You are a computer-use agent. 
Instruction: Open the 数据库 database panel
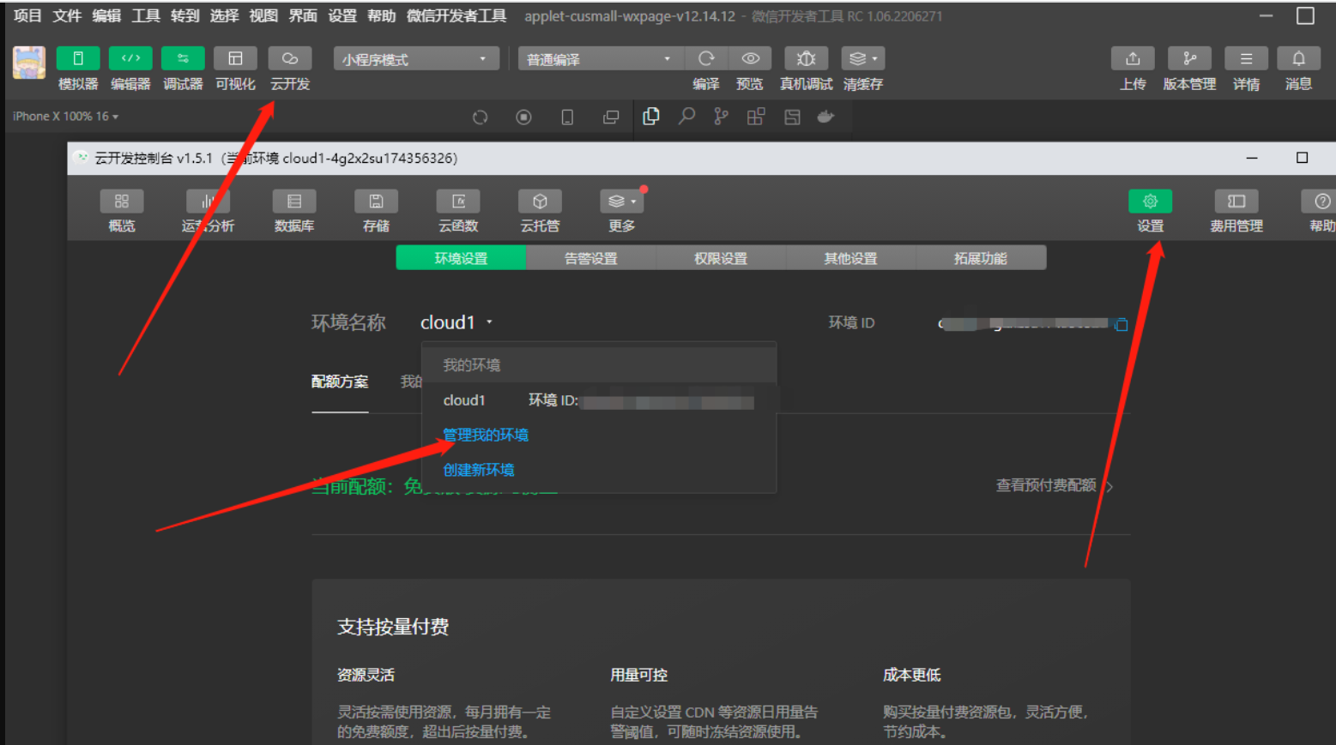tap(293, 202)
